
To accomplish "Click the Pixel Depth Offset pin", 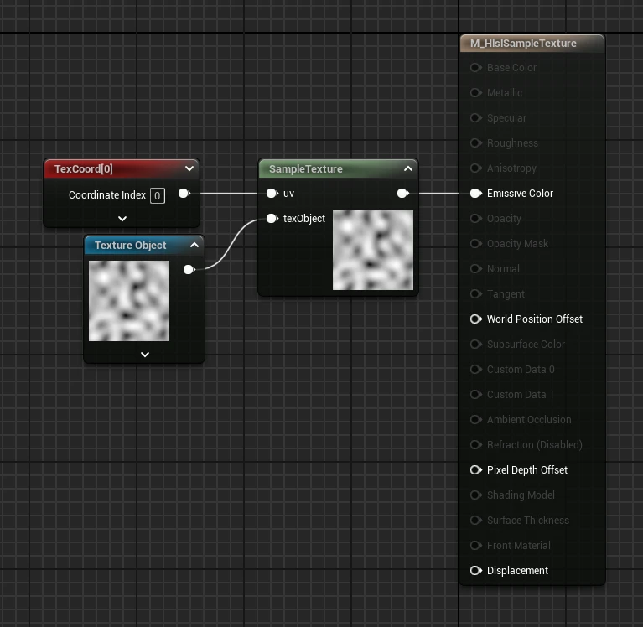I will tap(475, 470).
